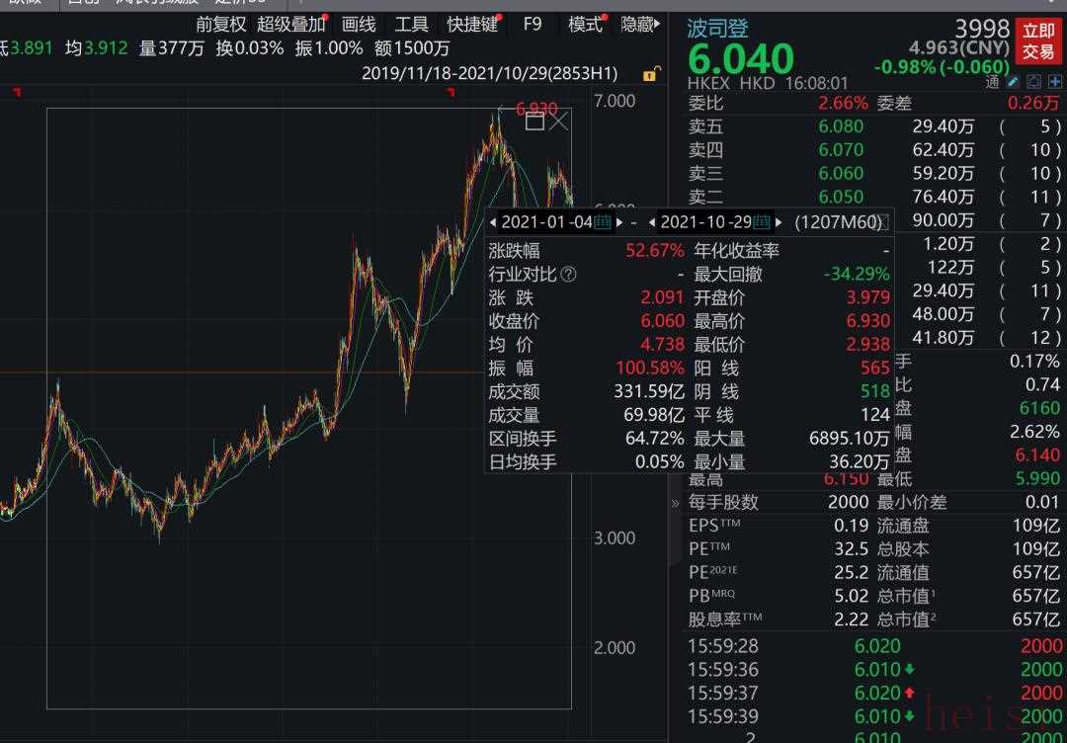
Task: Step the end date 2021-10-29 backward
Action: tap(652, 221)
